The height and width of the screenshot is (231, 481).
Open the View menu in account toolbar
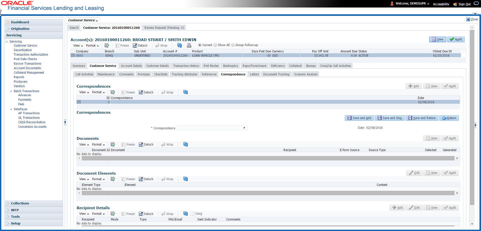pos(78,46)
